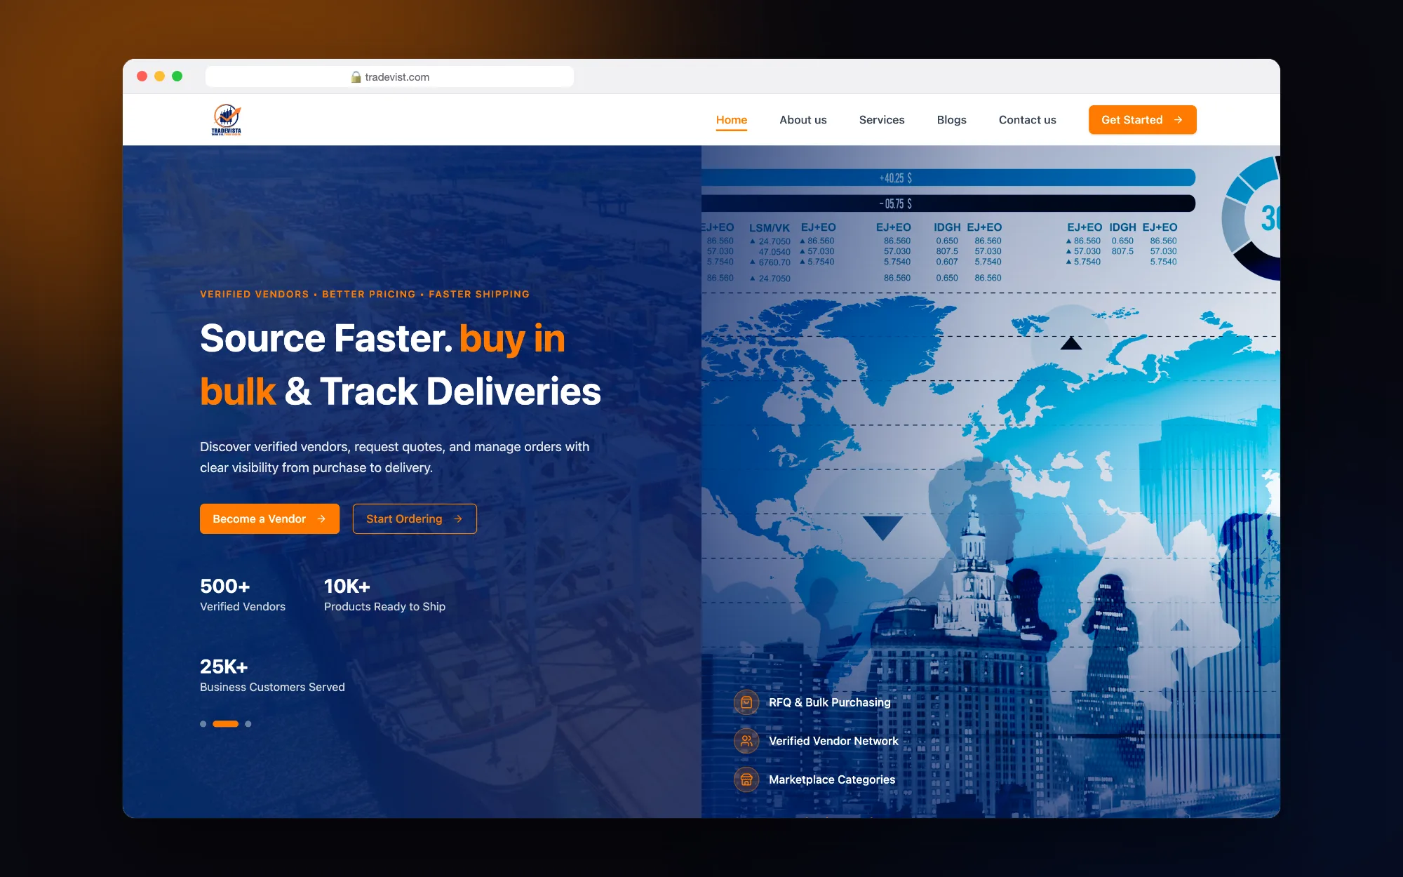Click the tradevist.com address bar
This screenshot has width=1403, height=877.
(x=389, y=77)
